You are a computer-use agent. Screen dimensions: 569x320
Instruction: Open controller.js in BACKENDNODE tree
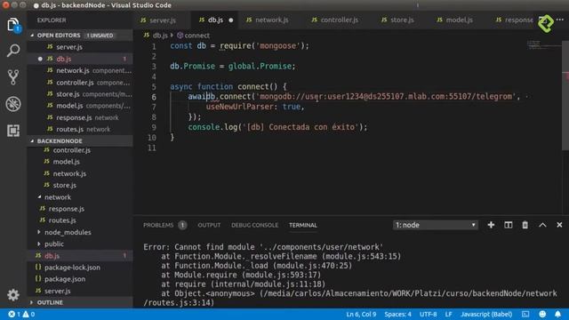(x=80, y=150)
